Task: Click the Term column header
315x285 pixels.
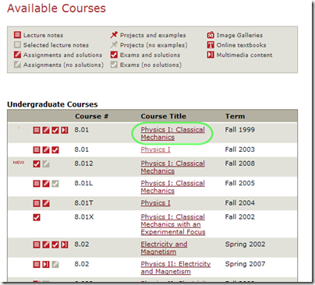Action: 235,116
